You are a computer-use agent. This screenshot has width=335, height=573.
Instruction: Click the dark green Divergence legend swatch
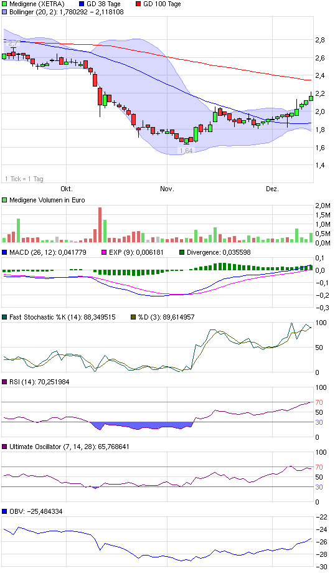[x=182, y=252]
